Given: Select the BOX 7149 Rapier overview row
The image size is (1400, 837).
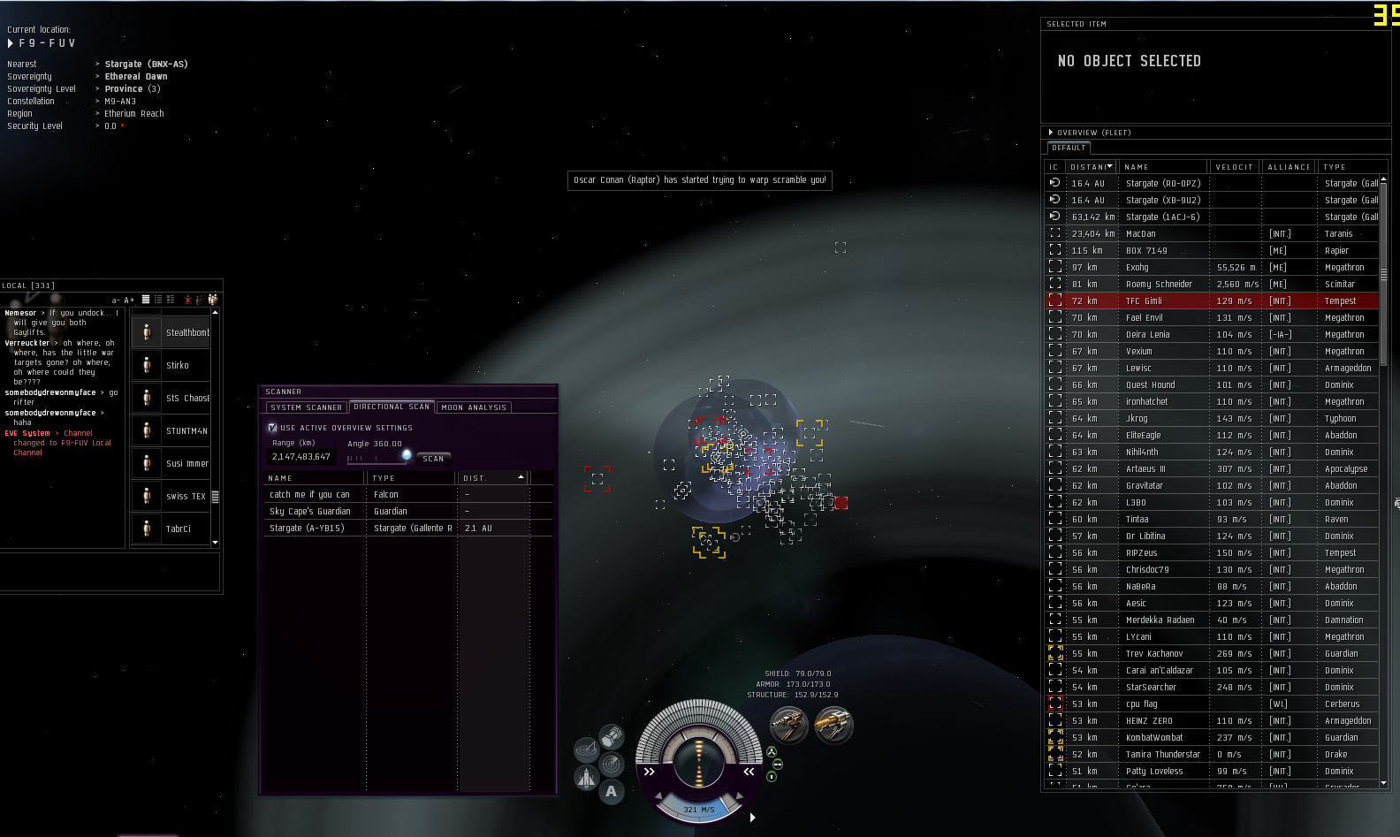Looking at the screenshot, I should [1213, 250].
